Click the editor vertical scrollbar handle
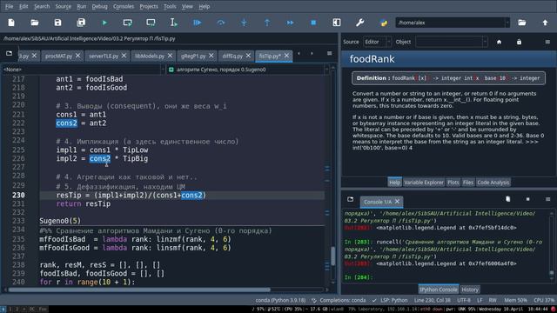The height and width of the screenshot is (313, 557). [x=333, y=256]
